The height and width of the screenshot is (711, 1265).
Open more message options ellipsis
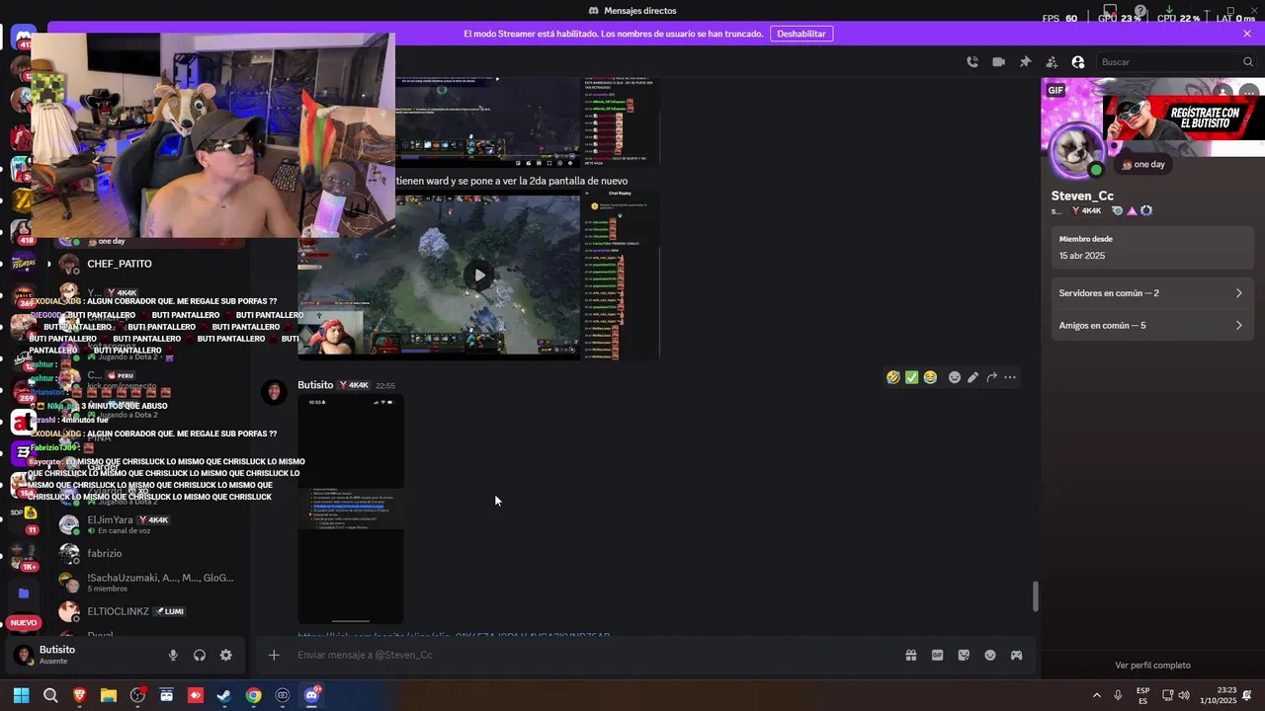1010,377
